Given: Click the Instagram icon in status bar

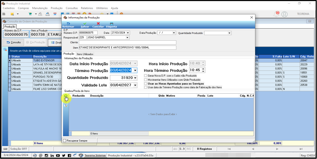Looking at the screenshot, I should click(x=46, y=156).
